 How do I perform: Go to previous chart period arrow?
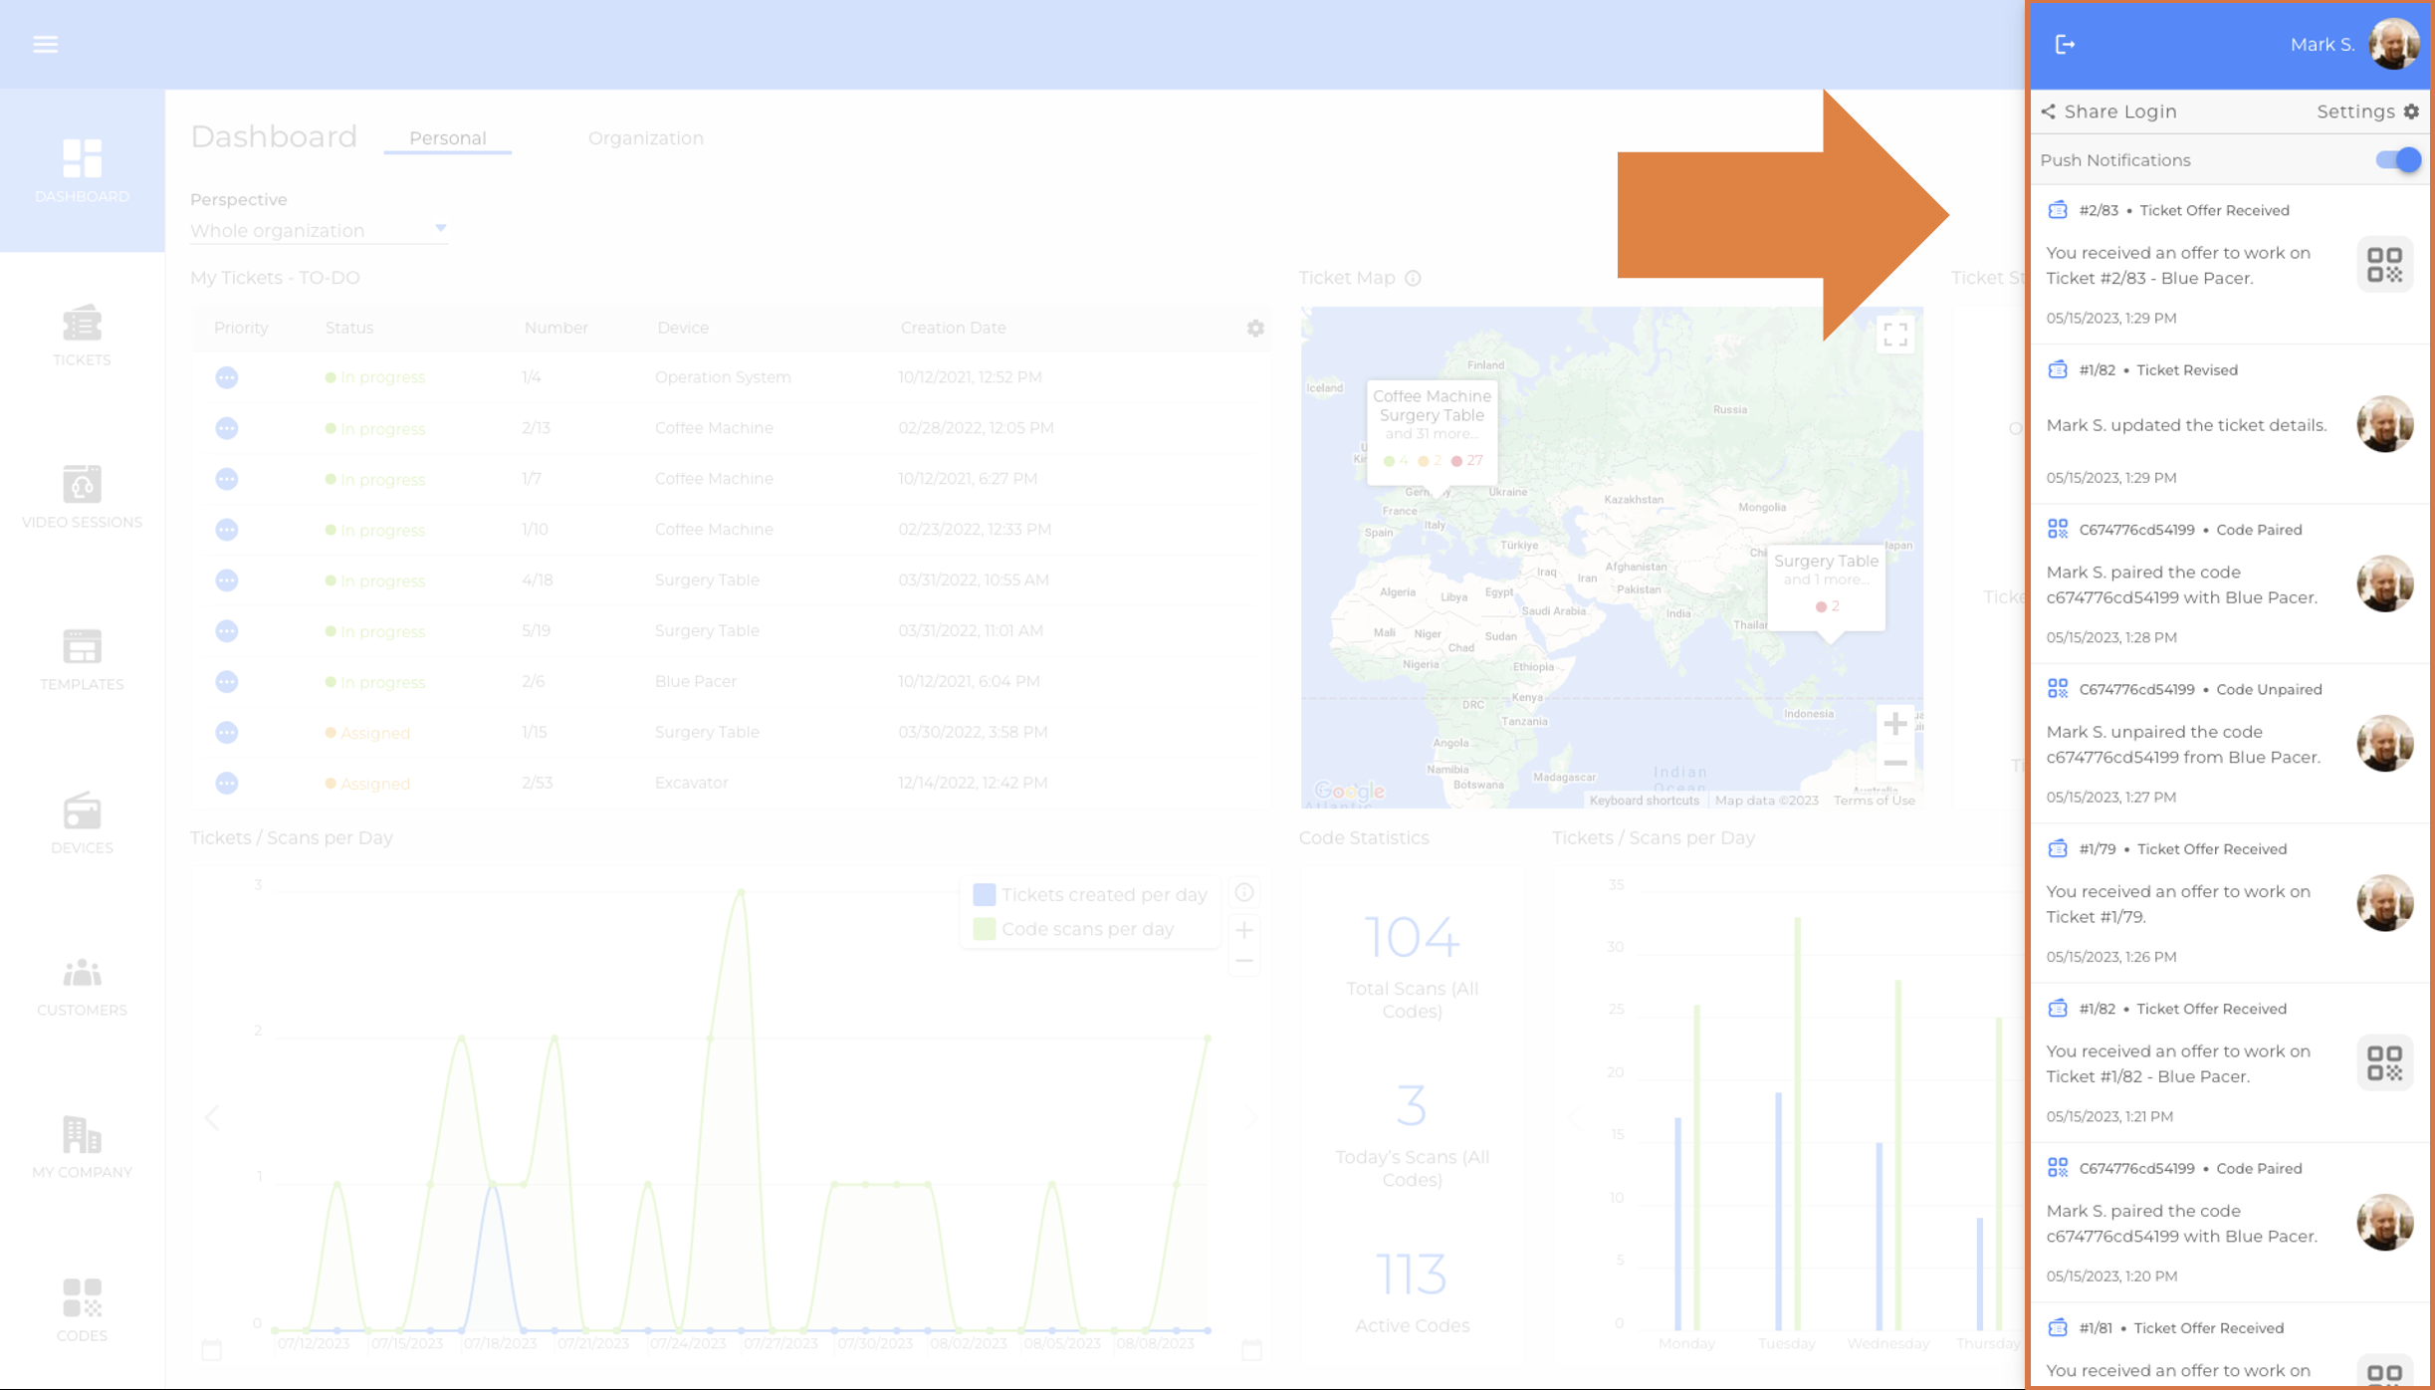(x=212, y=1118)
